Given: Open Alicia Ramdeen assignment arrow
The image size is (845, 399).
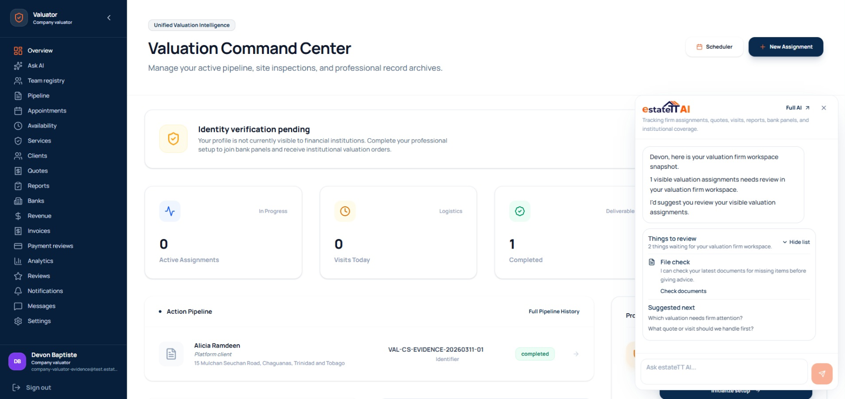Looking at the screenshot, I should tap(576, 354).
